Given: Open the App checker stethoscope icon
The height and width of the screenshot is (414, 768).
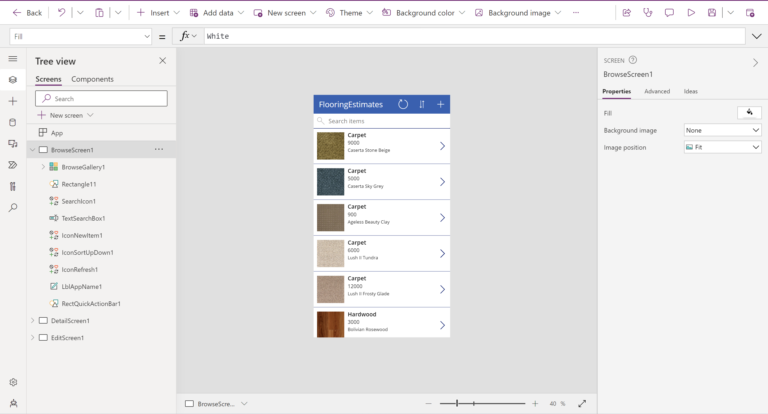Looking at the screenshot, I should 648,13.
